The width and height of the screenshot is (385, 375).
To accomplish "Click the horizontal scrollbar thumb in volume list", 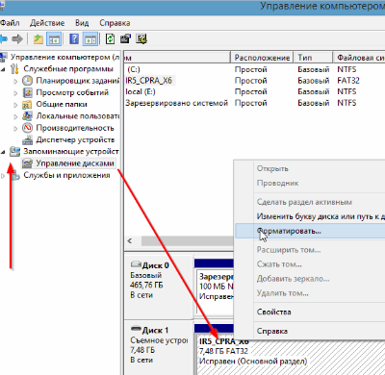I will [x=188, y=241].
